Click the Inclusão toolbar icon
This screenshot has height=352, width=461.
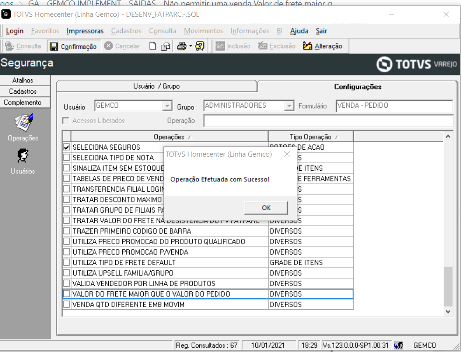point(220,46)
